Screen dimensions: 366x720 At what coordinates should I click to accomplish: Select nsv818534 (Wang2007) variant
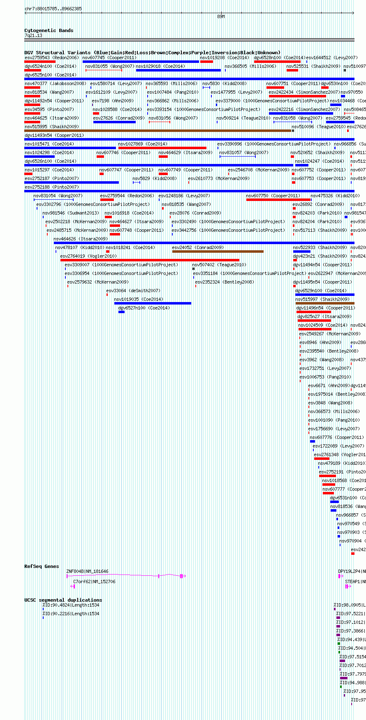[49, 92]
